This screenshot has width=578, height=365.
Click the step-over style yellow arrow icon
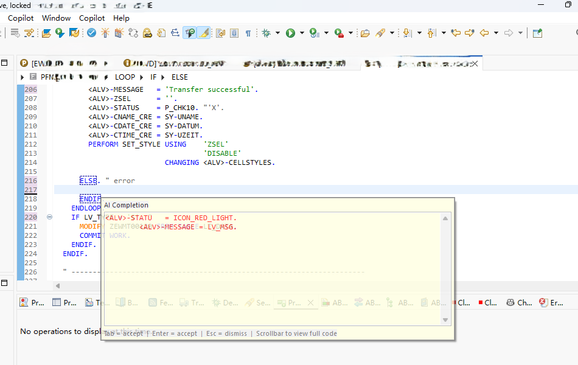click(x=29, y=33)
